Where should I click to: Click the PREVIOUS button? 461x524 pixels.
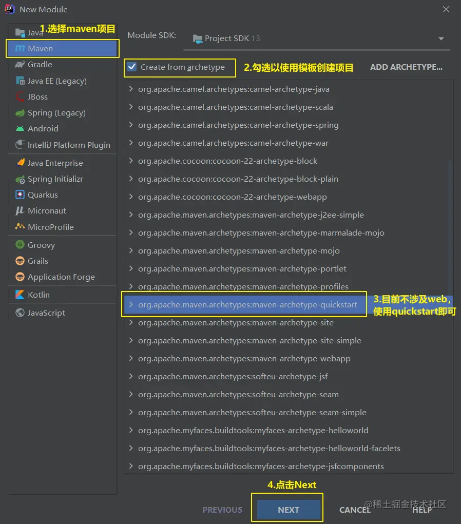coord(222,510)
